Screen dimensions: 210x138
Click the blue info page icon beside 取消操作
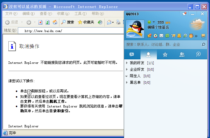[x=12, y=46]
